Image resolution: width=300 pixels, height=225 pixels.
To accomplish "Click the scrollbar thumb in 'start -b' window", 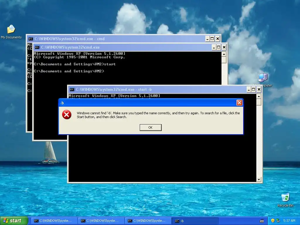I will 259,102.
